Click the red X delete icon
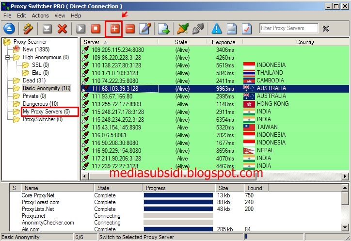The image size is (351, 241). [62, 29]
